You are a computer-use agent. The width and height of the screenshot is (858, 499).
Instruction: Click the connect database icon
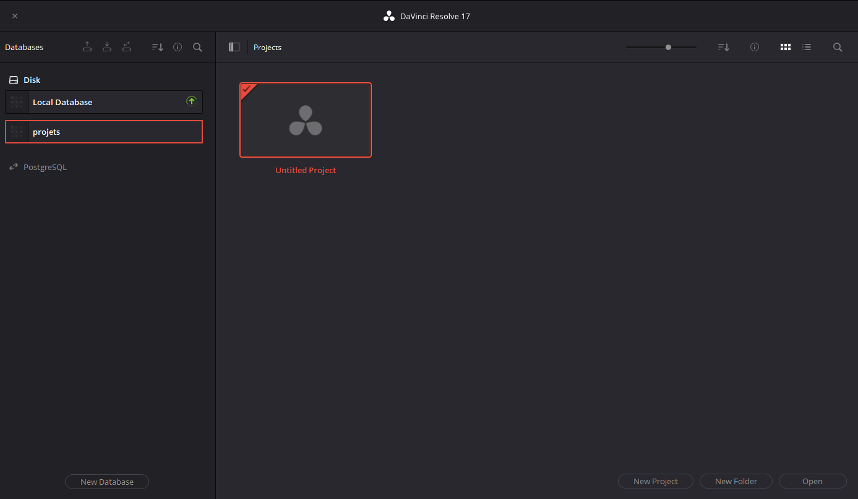127,47
